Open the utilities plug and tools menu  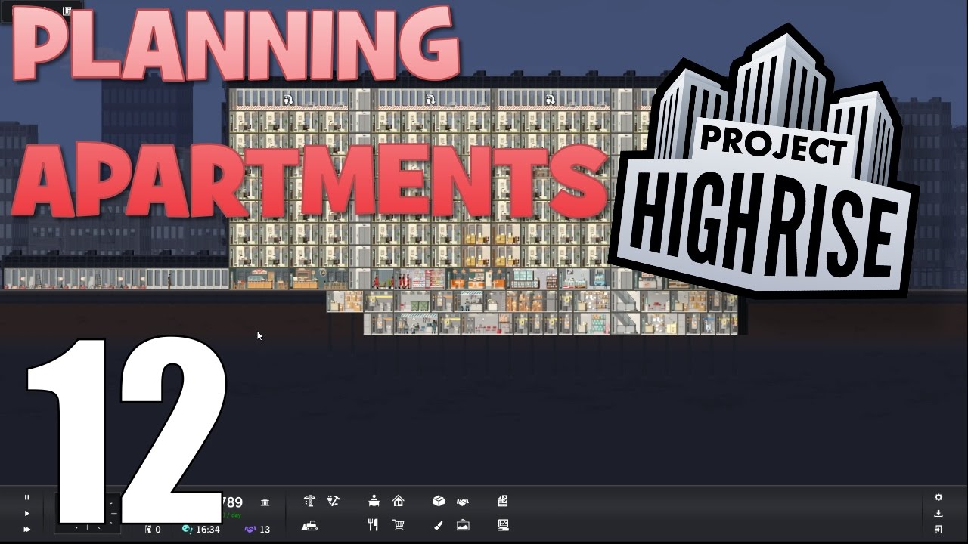pos(334,501)
